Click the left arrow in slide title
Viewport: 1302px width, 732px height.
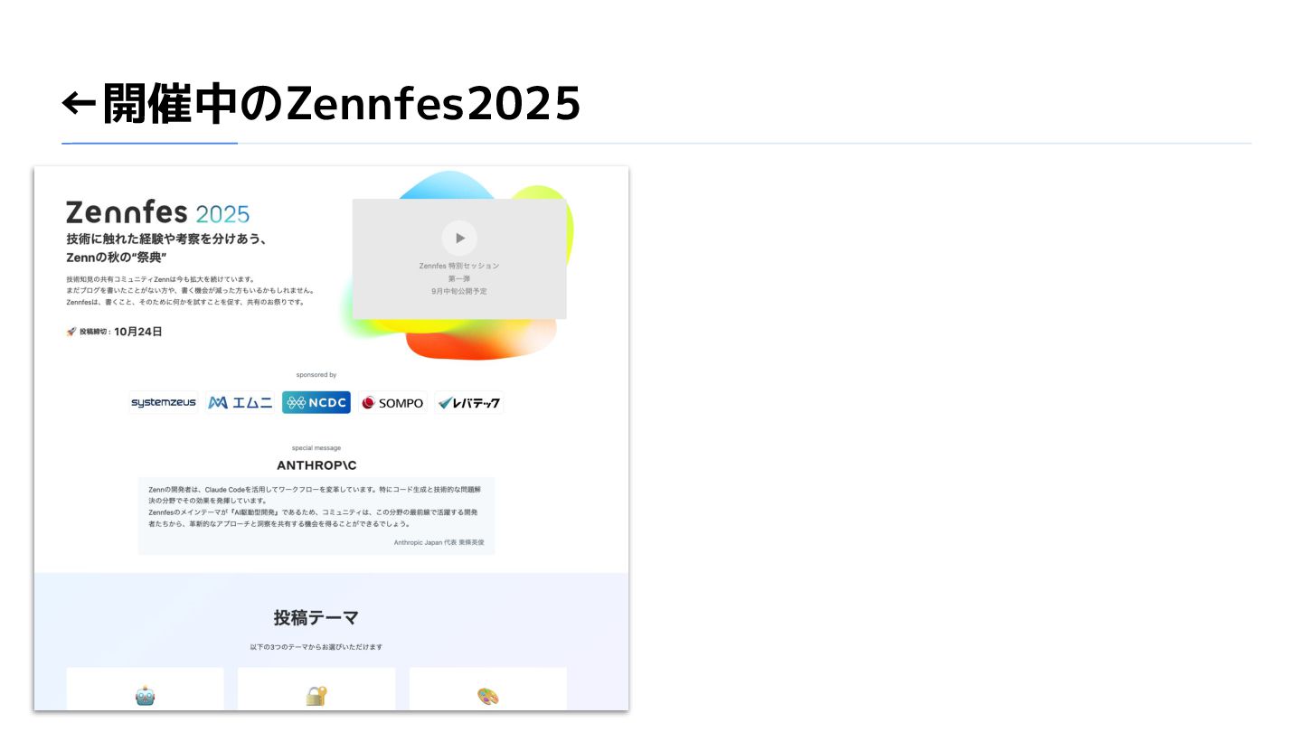click(79, 105)
